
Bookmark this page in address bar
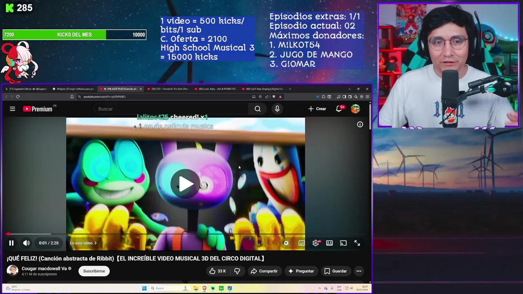click(72, 97)
